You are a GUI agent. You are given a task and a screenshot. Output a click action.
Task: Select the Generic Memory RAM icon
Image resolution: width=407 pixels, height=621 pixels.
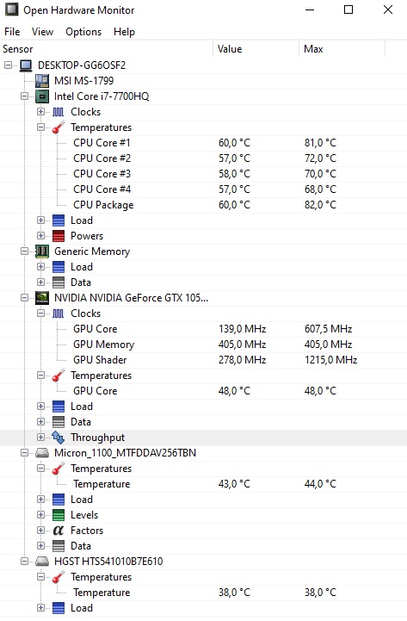click(x=42, y=252)
